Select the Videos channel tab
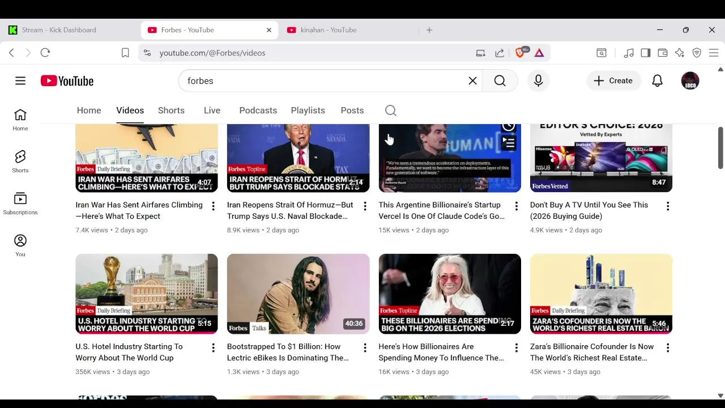 130,110
